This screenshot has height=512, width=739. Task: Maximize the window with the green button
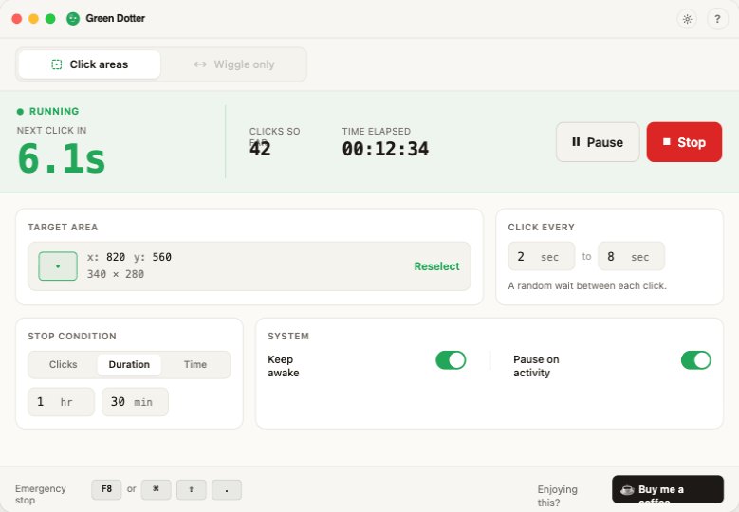pyautogui.click(x=50, y=19)
